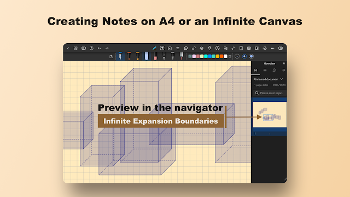Choose the white color swatch
This screenshot has width=350, height=197.
point(225,56)
